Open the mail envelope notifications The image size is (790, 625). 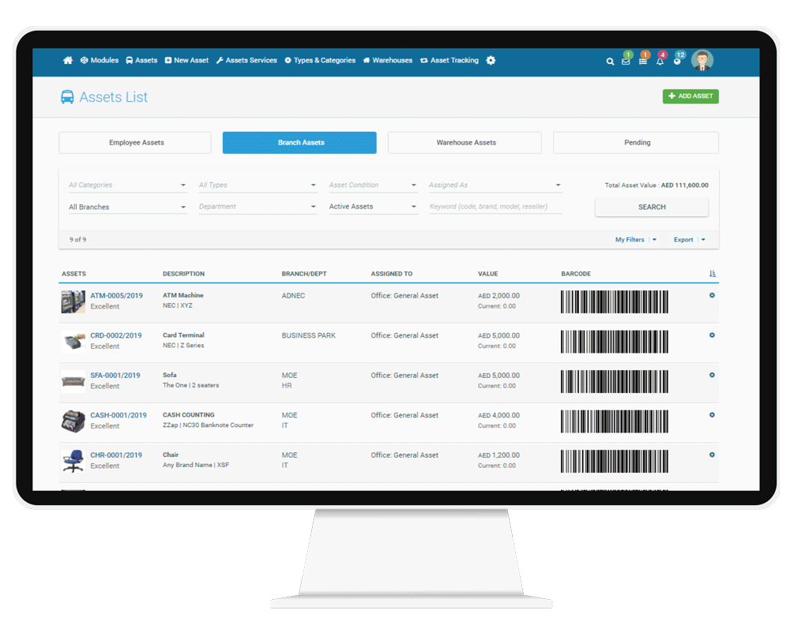click(x=626, y=62)
